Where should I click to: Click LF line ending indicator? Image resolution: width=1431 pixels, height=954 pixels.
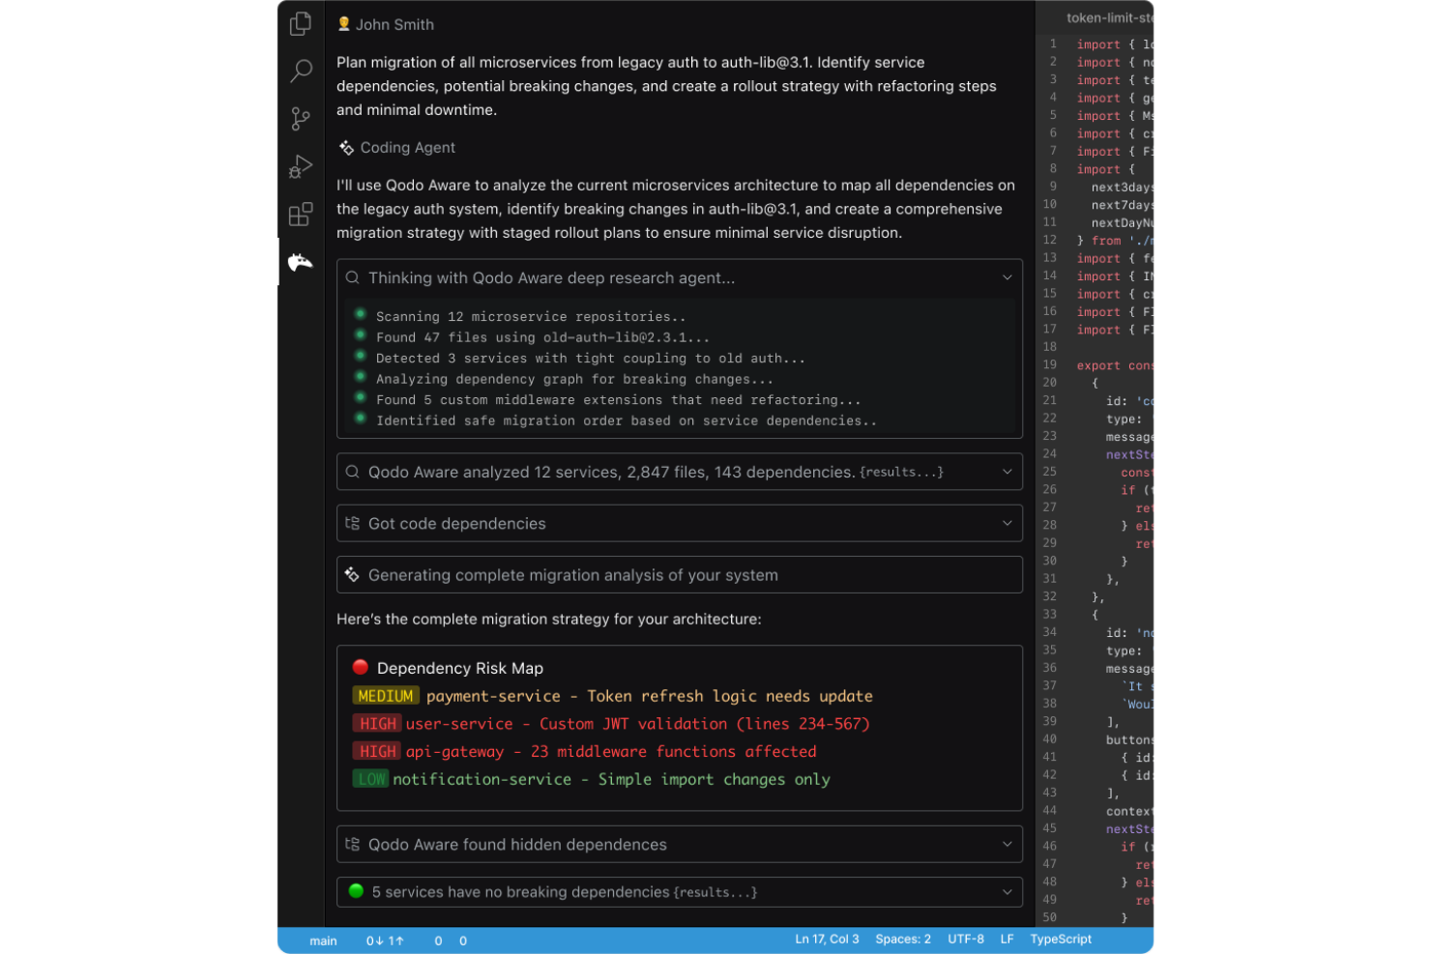[x=1007, y=940]
